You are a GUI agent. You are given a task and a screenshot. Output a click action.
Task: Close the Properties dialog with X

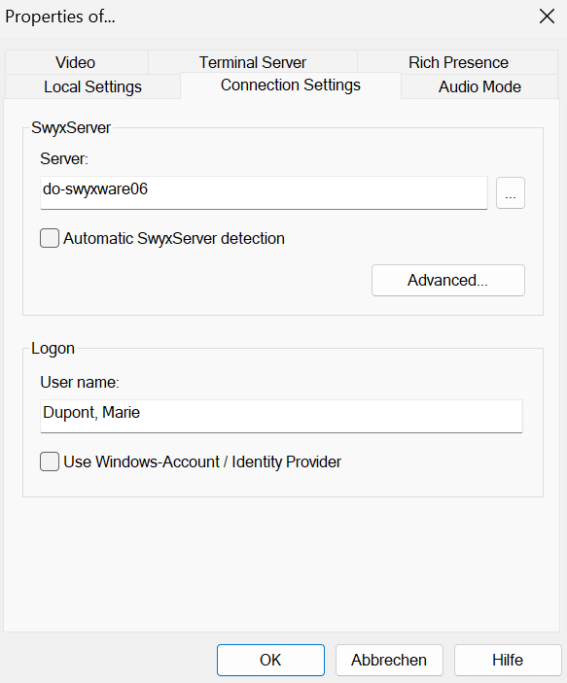547,17
